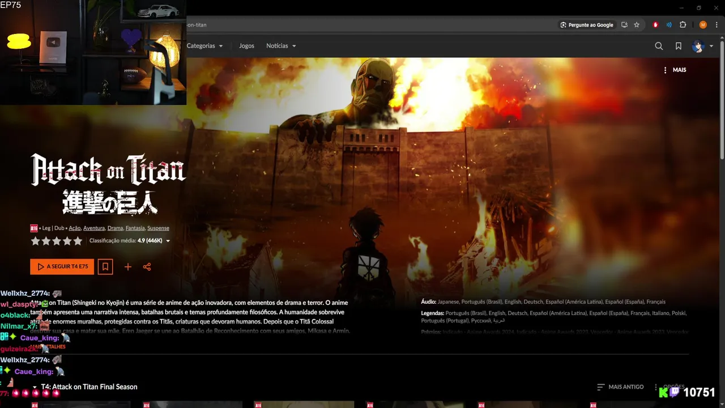The height and width of the screenshot is (408, 725).
Task: Open the Crunchyroll search icon
Action: (x=659, y=46)
